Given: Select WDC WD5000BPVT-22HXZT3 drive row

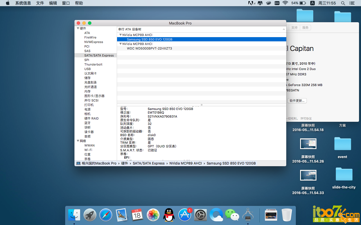Looking at the screenshot, I should pyautogui.click(x=202, y=48).
